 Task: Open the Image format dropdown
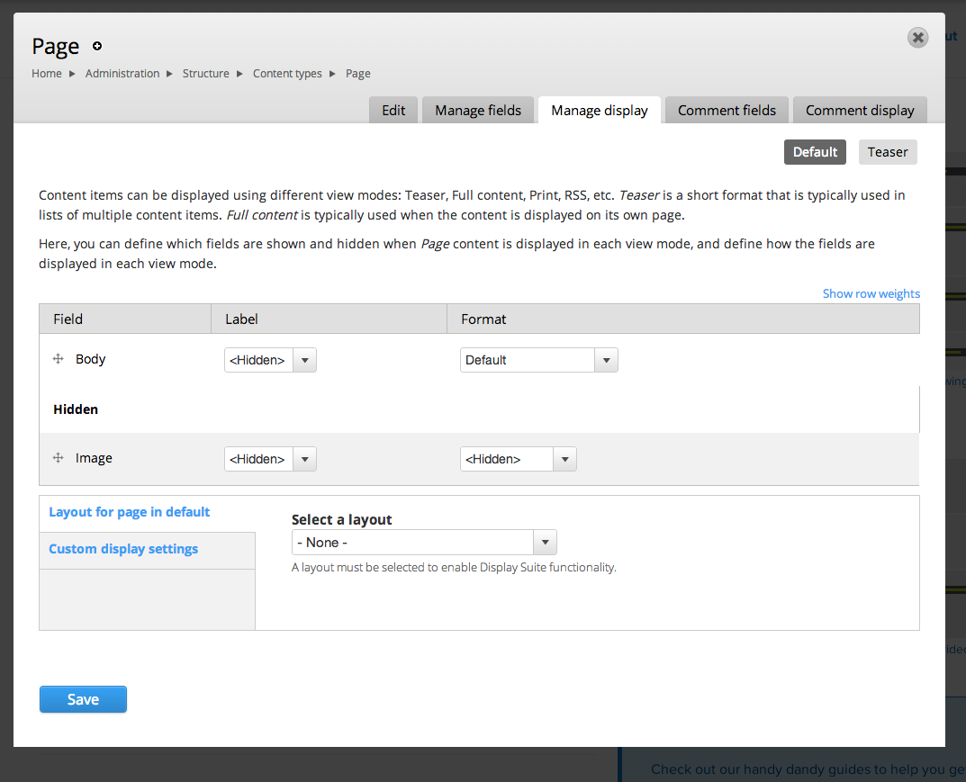[x=518, y=459]
